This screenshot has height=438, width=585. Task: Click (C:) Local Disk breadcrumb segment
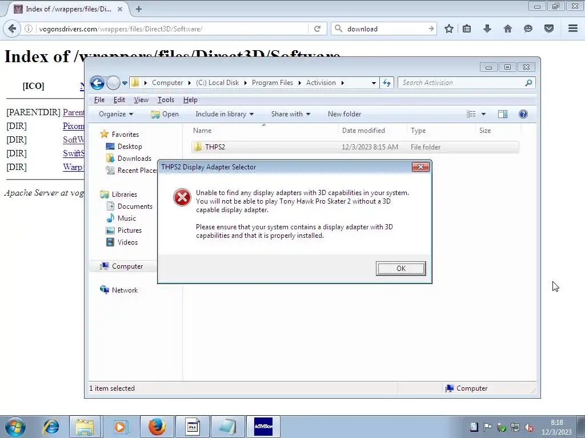click(x=218, y=83)
